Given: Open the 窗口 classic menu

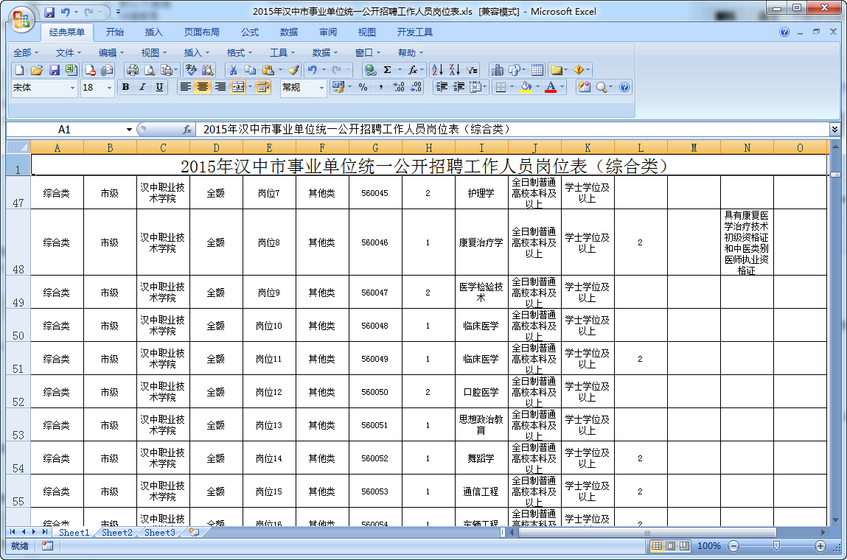Looking at the screenshot, I should 367,52.
